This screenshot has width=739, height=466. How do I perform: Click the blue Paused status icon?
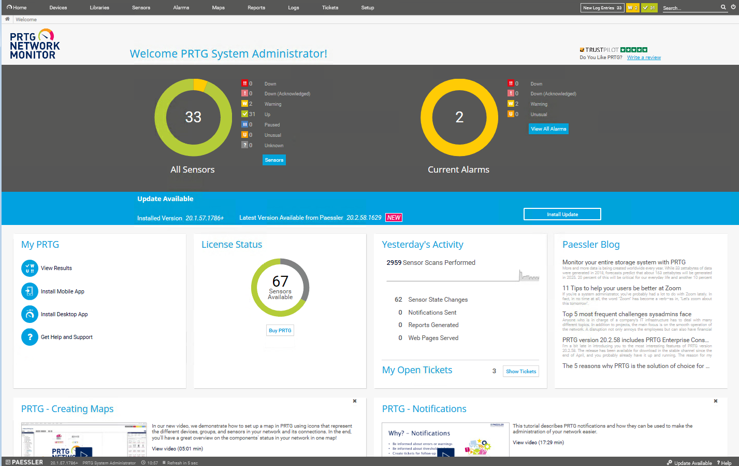tap(244, 124)
